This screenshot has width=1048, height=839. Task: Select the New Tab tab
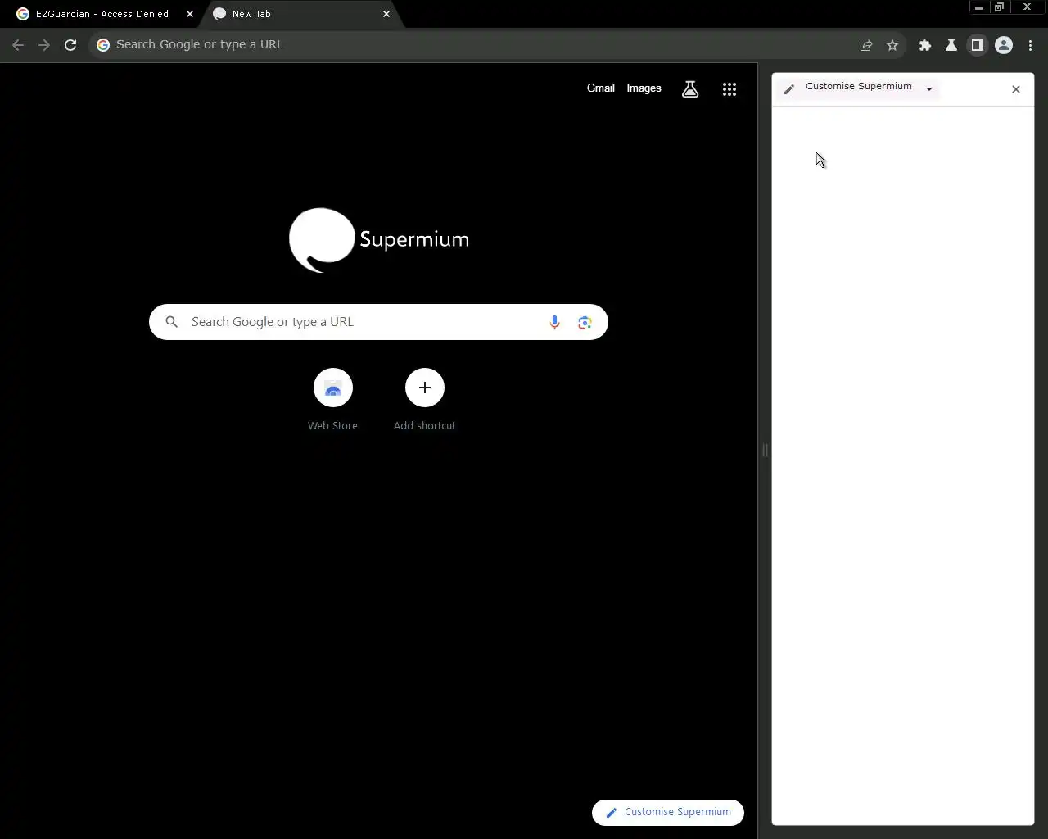(300, 14)
